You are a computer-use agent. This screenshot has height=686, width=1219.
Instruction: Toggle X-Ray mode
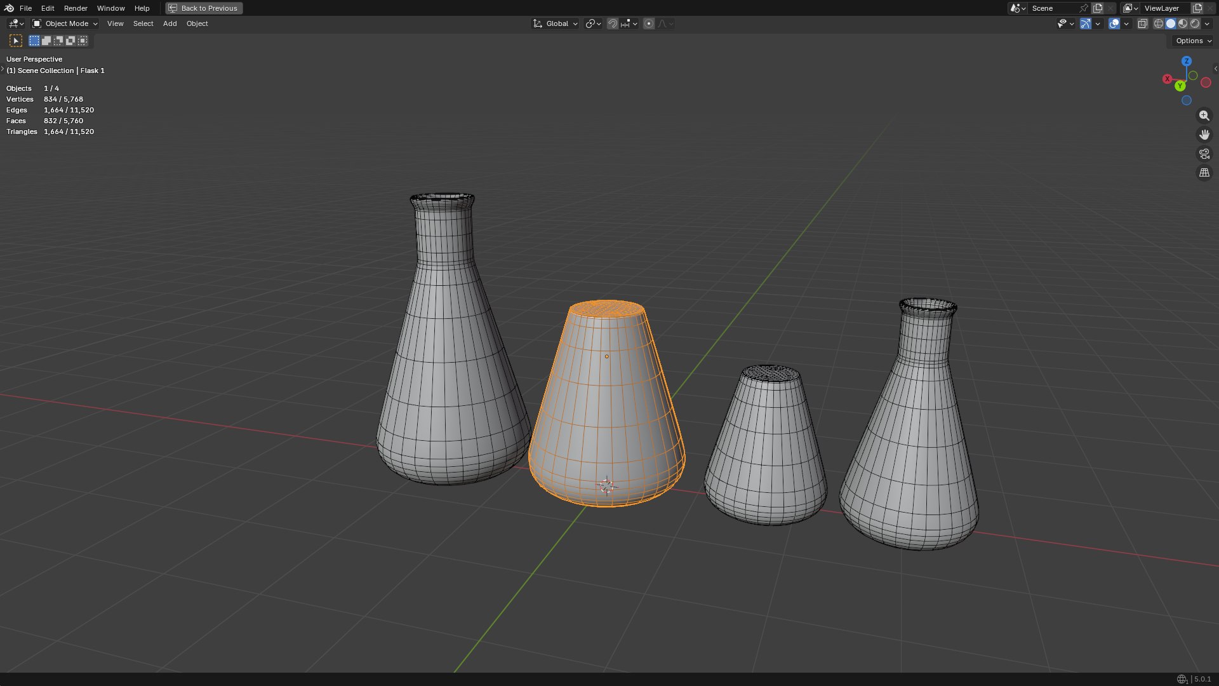(1142, 24)
